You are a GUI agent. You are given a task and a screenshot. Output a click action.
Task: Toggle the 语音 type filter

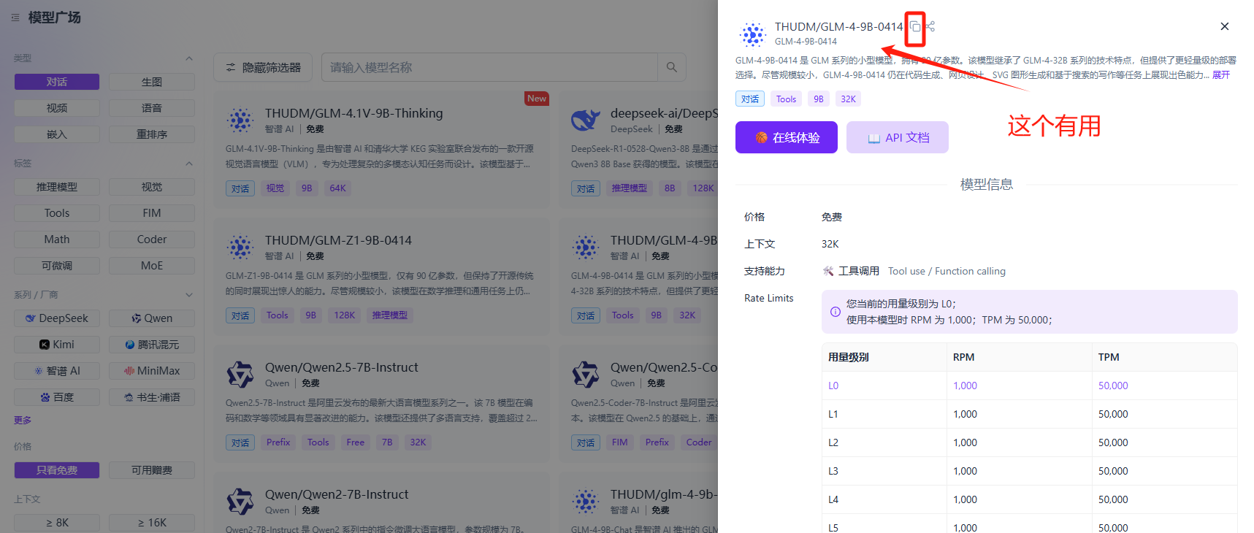[152, 108]
